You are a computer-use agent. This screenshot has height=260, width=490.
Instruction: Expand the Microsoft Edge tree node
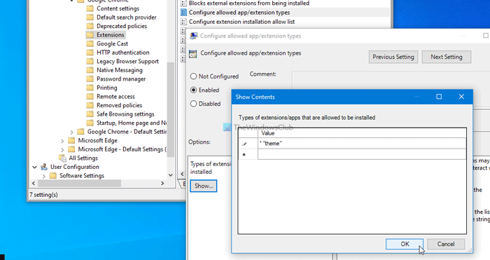62,141
